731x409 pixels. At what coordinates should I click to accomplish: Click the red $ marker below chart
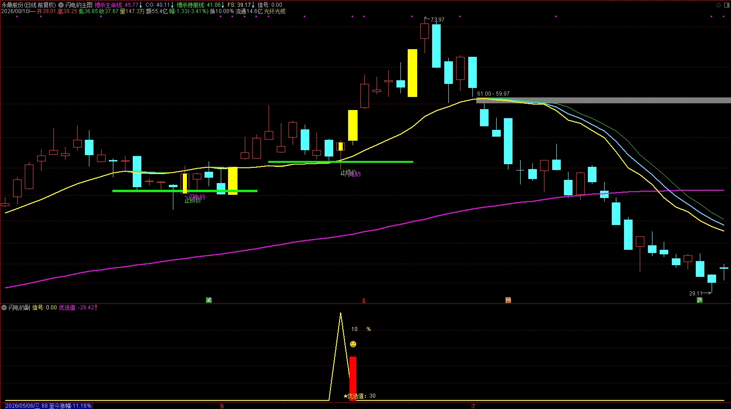point(364,300)
